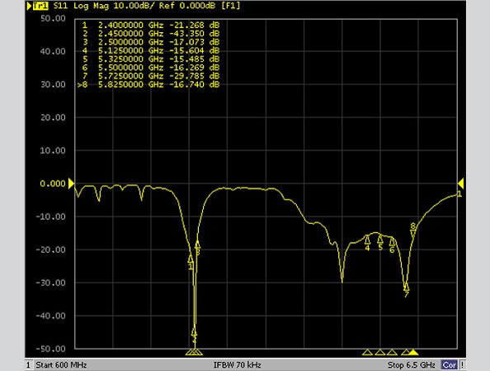The height and width of the screenshot is (371, 490).
Task: Select marker 1 on the trace
Action: pos(191,259)
